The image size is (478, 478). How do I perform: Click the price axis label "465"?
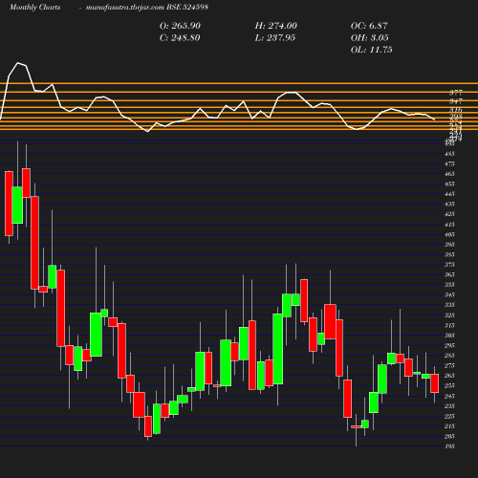449,174
